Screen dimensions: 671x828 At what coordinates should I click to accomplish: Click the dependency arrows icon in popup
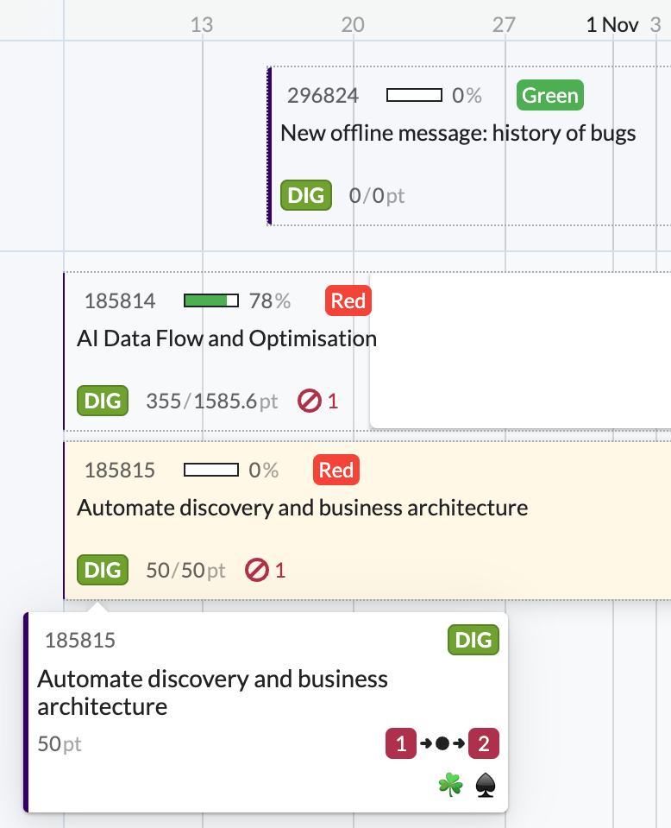tap(442, 743)
